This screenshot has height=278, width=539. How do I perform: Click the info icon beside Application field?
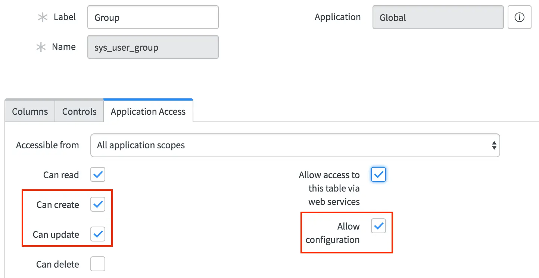click(519, 17)
